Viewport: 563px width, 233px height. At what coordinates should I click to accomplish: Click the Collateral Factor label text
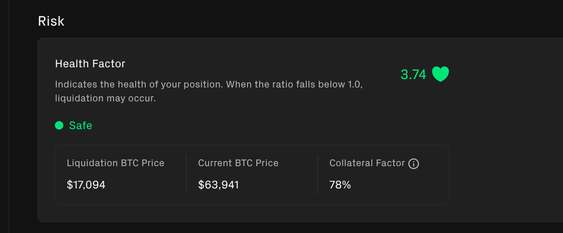point(367,163)
